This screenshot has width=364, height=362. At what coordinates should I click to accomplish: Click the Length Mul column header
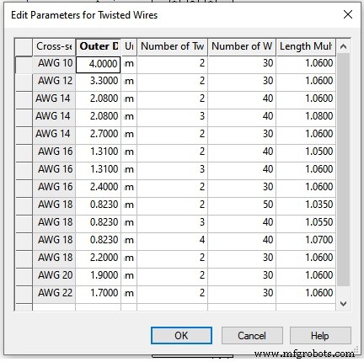point(306,46)
